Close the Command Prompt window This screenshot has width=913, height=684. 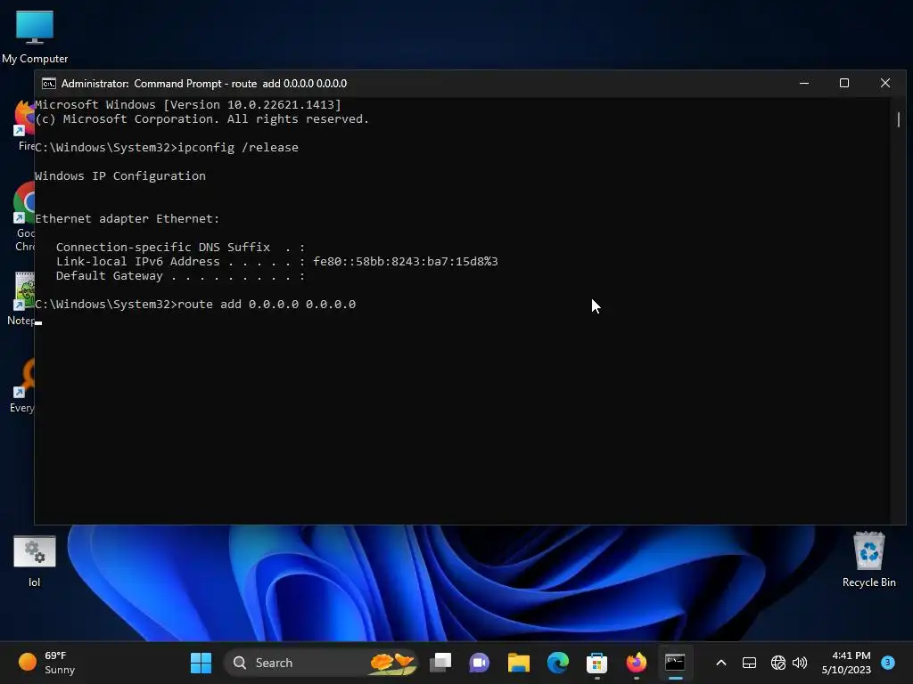(x=885, y=83)
